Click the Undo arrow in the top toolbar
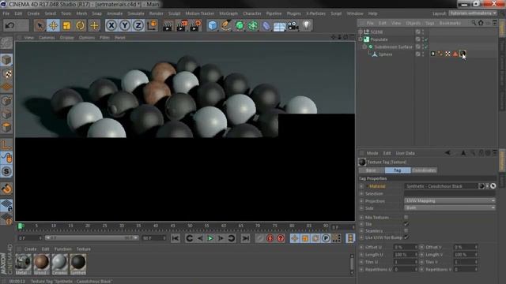 (9, 25)
